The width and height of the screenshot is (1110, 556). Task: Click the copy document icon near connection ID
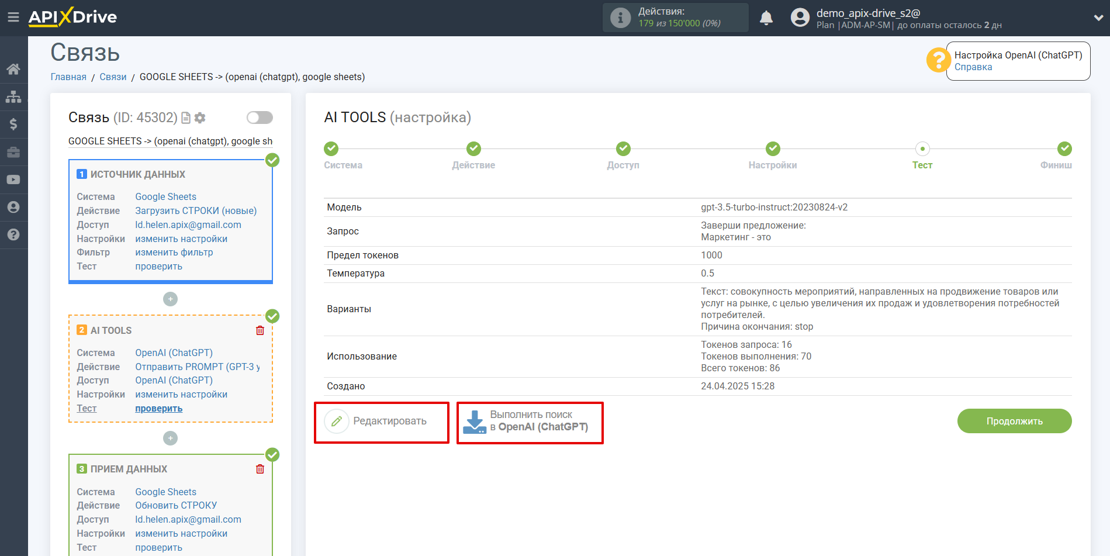(186, 118)
